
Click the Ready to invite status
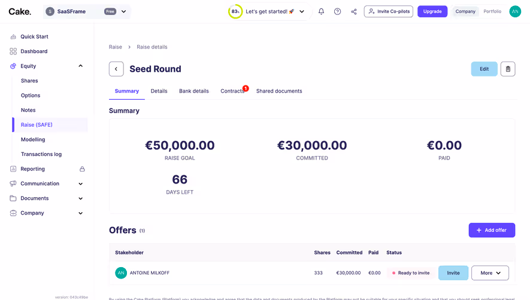coord(411,273)
